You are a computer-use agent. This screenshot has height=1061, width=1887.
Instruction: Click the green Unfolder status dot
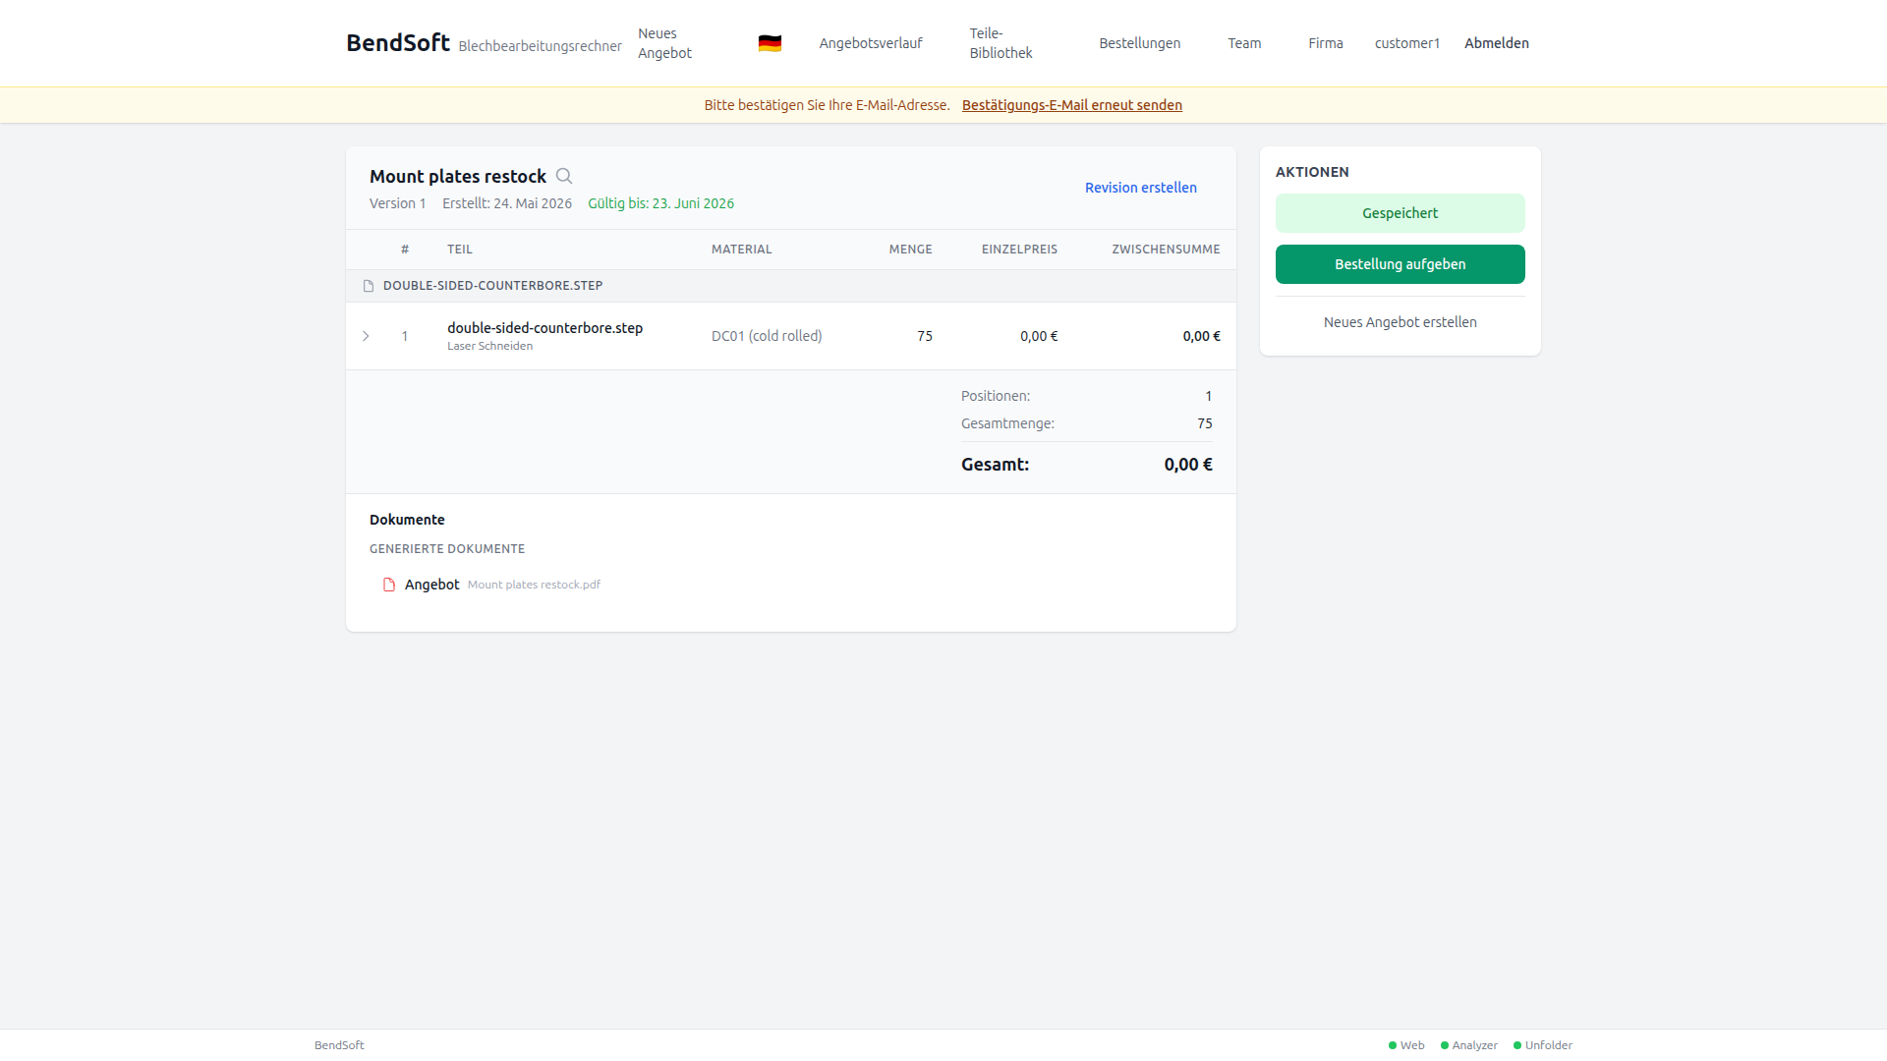coord(1517,1045)
